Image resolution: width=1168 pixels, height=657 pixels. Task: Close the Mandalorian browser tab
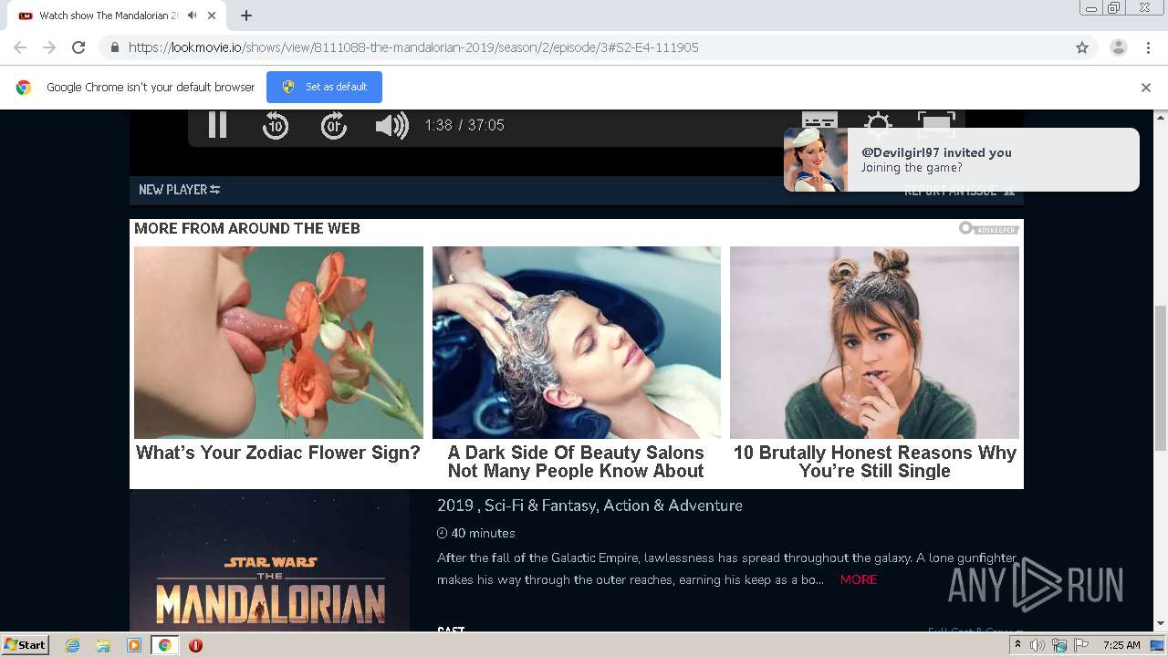tap(212, 16)
